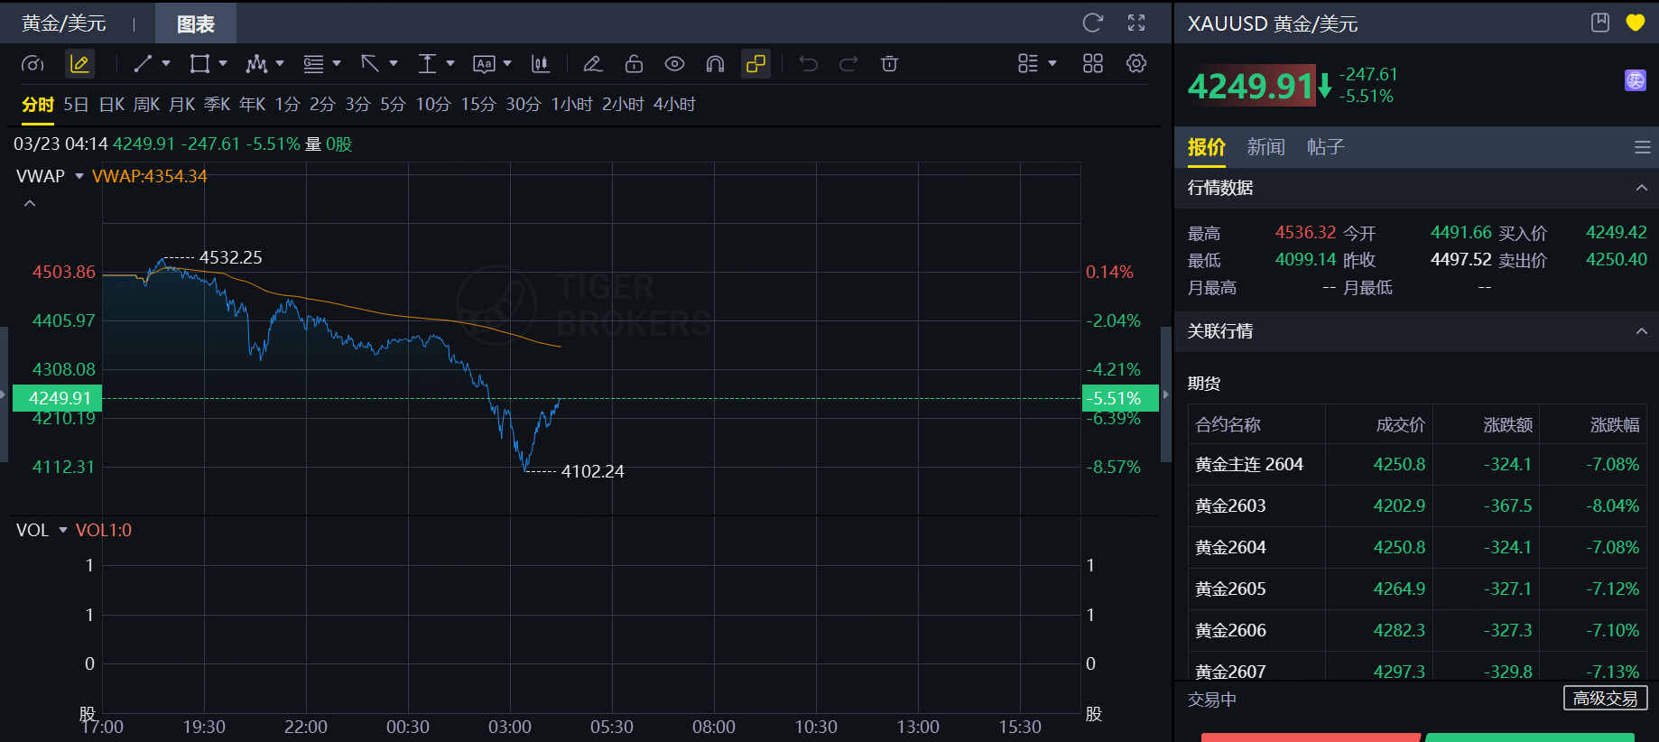Toggle the yellow heart favorite for XAUUSD
1659x742 pixels.
coord(1635,23)
